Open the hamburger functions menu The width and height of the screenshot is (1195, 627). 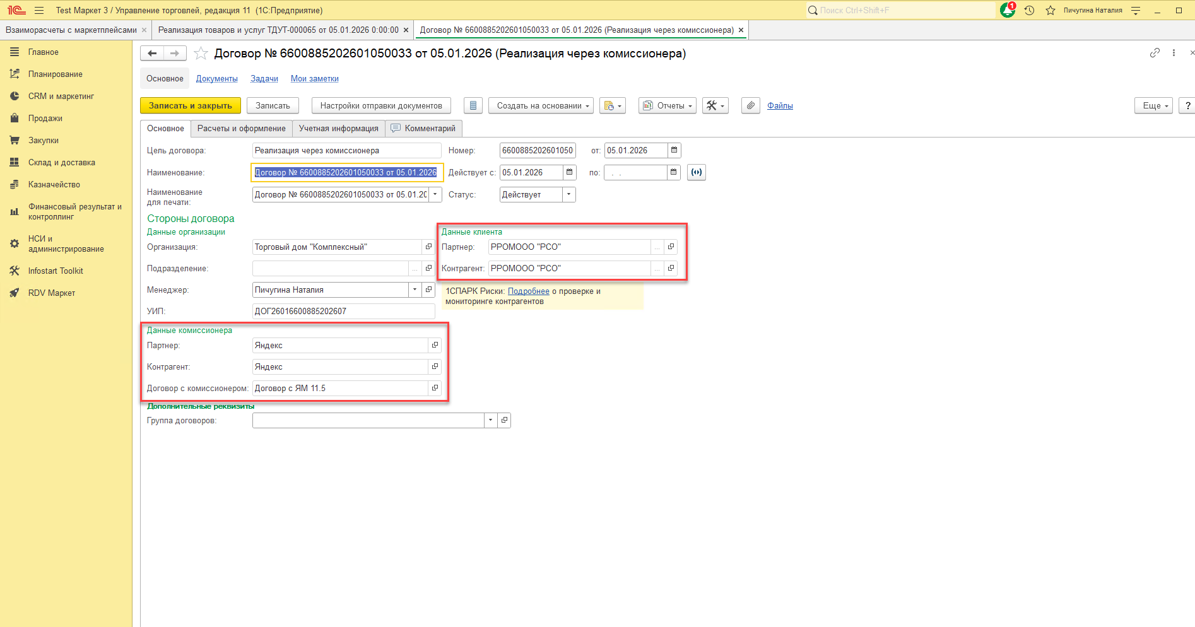(x=39, y=10)
